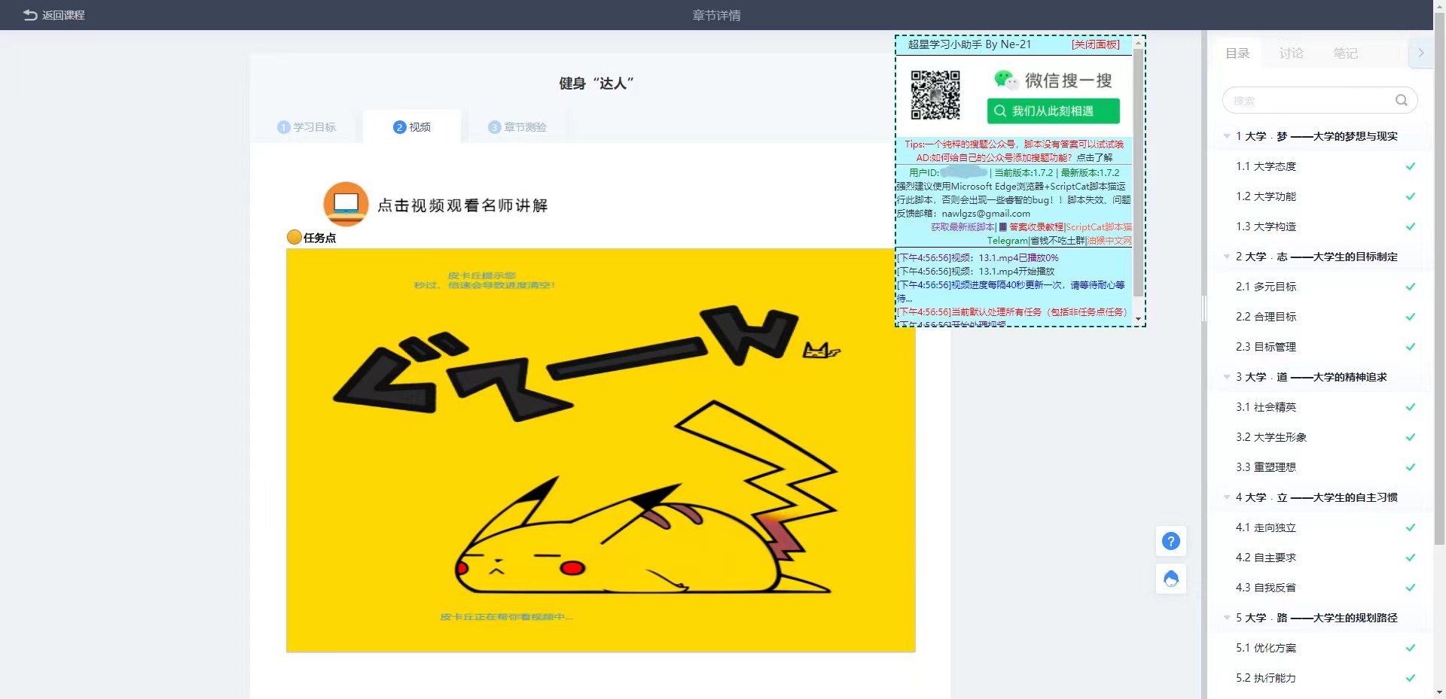Collapse the right sidebar with arrow icon
Image resolution: width=1446 pixels, height=699 pixels.
[x=1420, y=53]
